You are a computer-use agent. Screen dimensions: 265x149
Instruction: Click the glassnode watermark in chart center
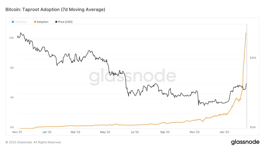(x=132, y=77)
